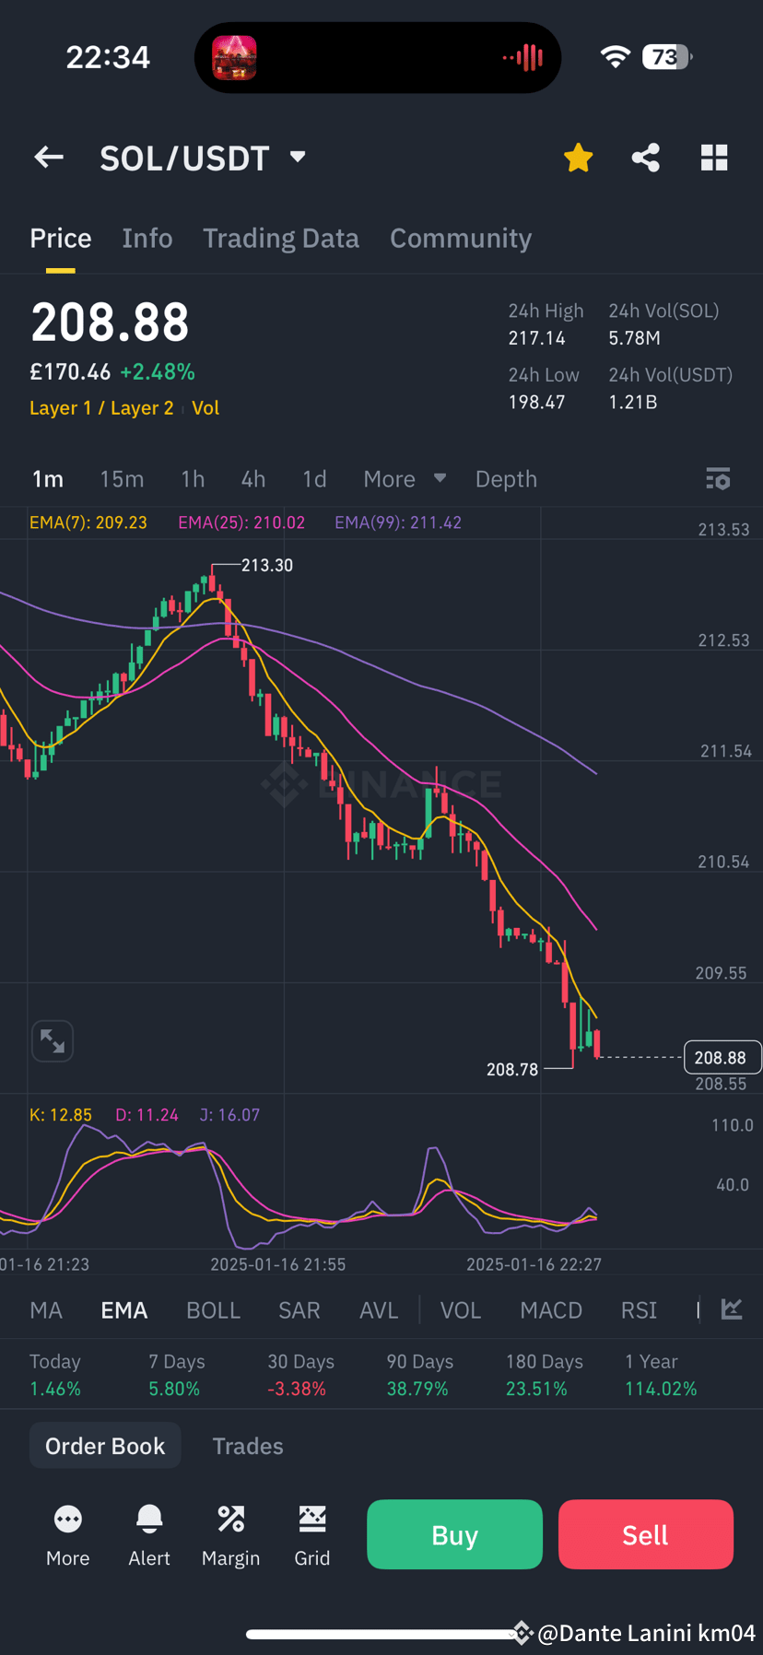Tap the K: 12.85 indicator value
This screenshot has width=763, height=1655.
[x=61, y=1115]
